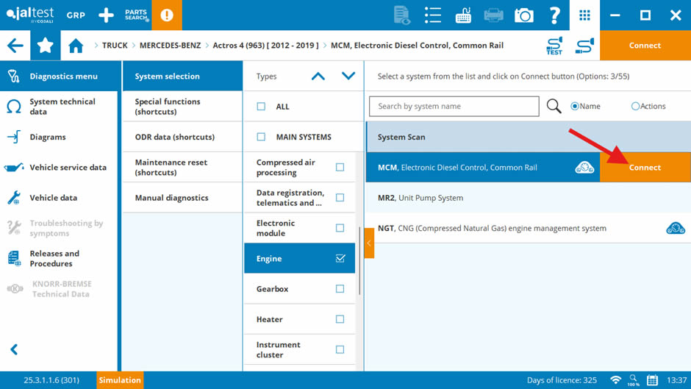The height and width of the screenshot is (389, 691).
Task: Click gauge icon on NGT row
Action: pos(676,229)
